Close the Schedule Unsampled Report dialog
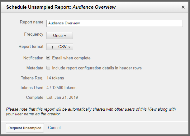This screenshot has height=136, width=190. pos(183,7)
